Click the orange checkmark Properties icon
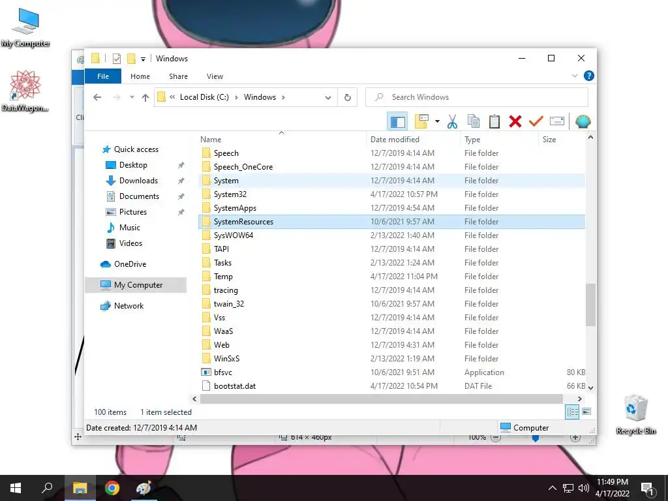This screenshot has height=501, width=668. click(536, 122)
